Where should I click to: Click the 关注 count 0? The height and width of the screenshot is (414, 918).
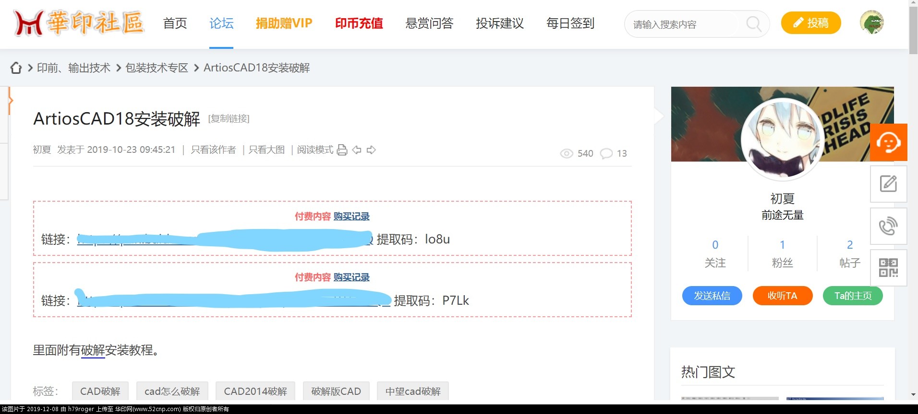point(715,245)
